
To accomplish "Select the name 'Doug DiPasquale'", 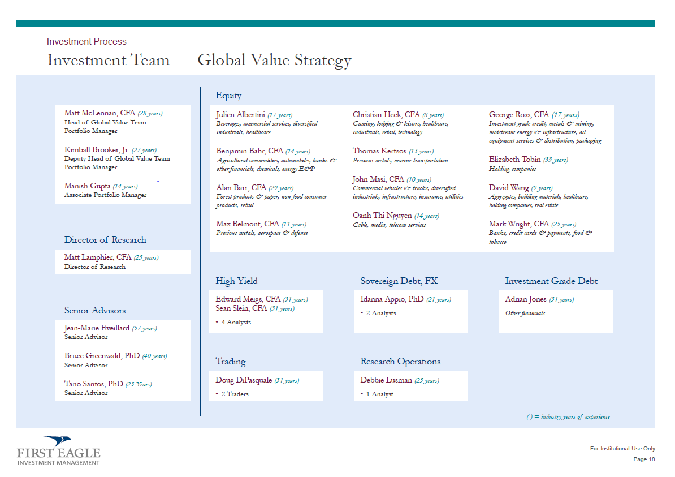I will click(244, 380).
